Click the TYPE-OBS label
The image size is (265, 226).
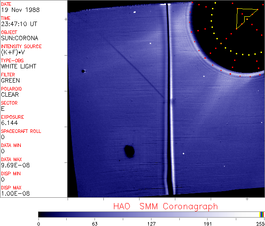[12, 60]
